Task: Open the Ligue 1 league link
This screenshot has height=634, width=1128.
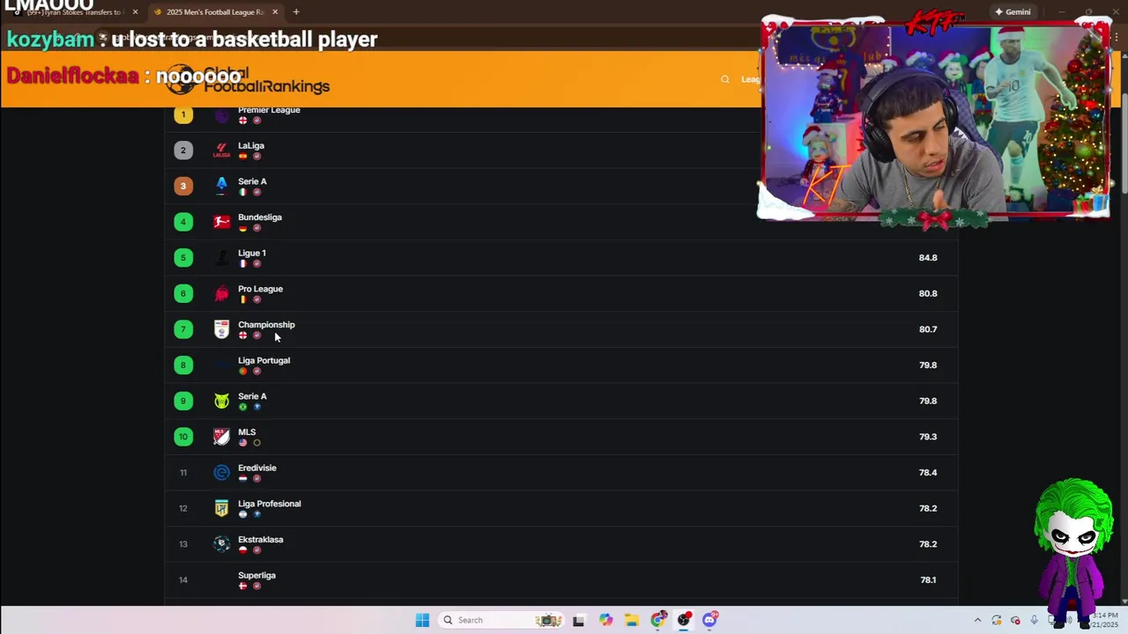Action: [252, 254]
